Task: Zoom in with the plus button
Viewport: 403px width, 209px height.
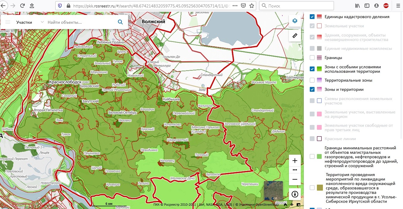Action: [x=295, y=161]
